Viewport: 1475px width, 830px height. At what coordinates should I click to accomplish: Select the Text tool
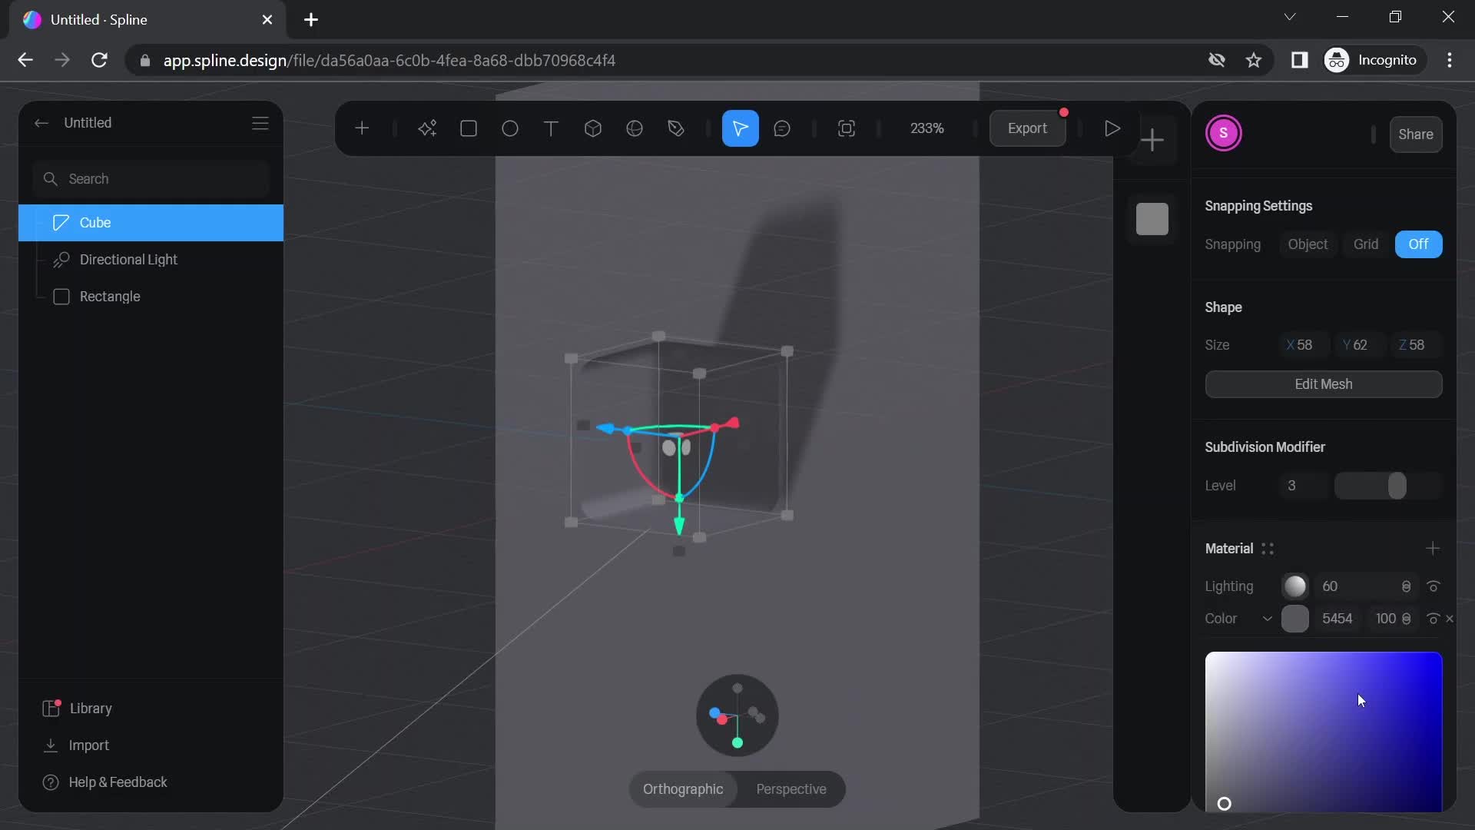pos(551,128)
